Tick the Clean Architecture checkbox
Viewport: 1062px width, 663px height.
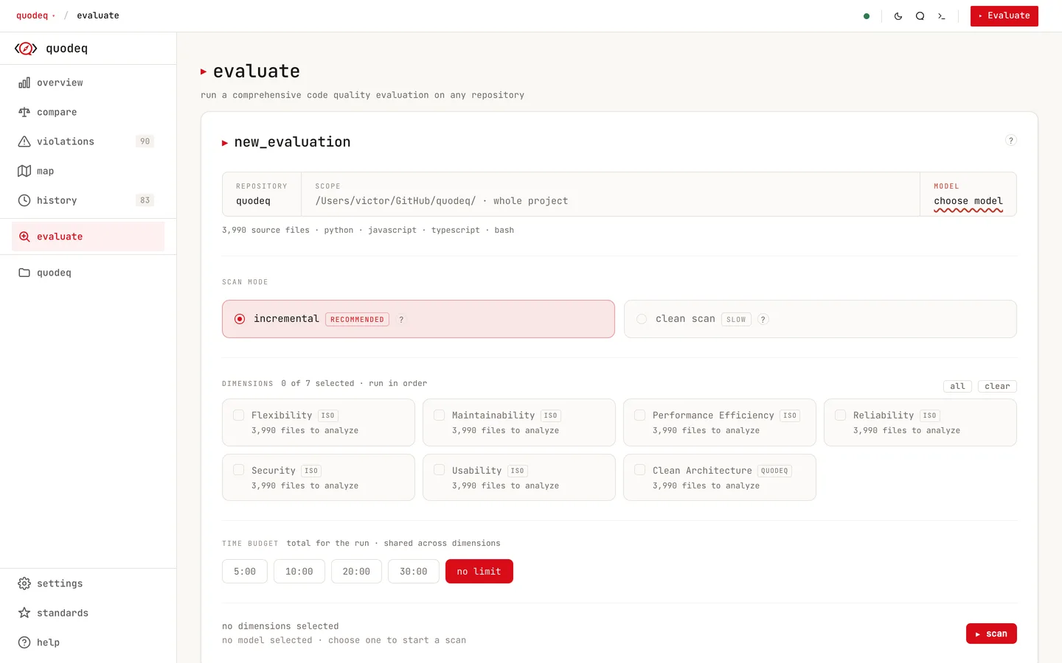pyautogui.click(x=640, y=470)
